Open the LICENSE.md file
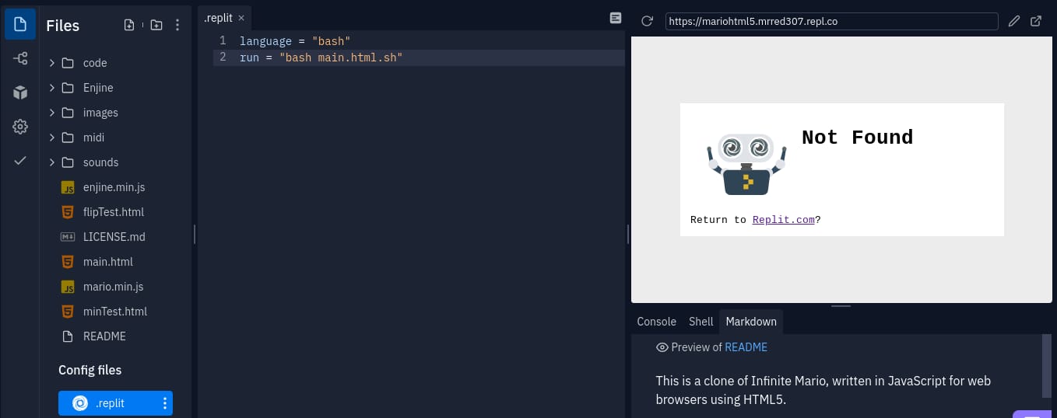 pos(116,237)
